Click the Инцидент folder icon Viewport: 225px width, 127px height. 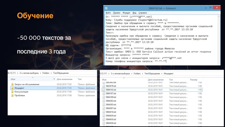[12, 88]
